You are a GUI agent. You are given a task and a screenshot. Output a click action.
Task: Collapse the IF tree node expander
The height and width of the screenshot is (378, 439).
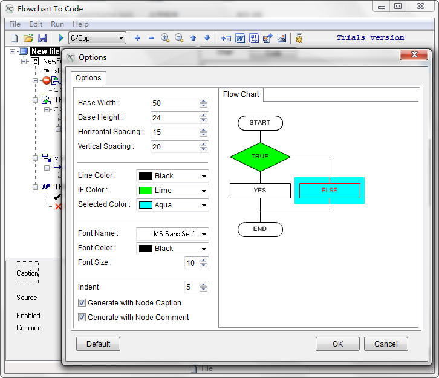click(x=35, y=187)
